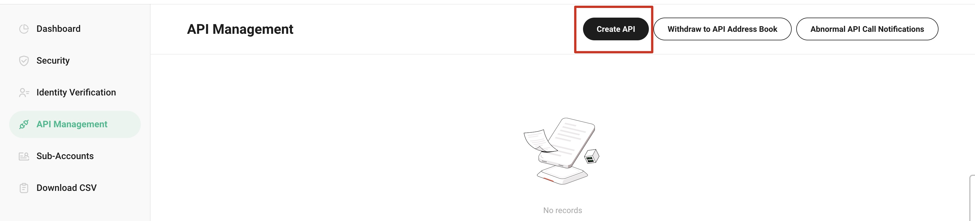The image size is (975, 221).
Task: Click the Identity Verification person icon
Action: 24,92
